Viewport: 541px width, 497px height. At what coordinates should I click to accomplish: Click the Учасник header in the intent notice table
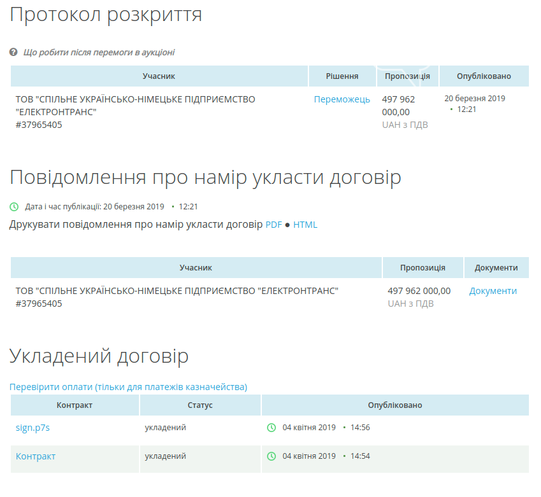(196, 268)
